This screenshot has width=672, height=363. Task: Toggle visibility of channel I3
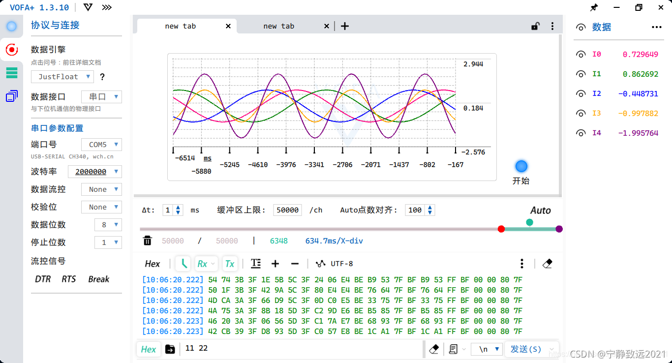pos(581,114)
